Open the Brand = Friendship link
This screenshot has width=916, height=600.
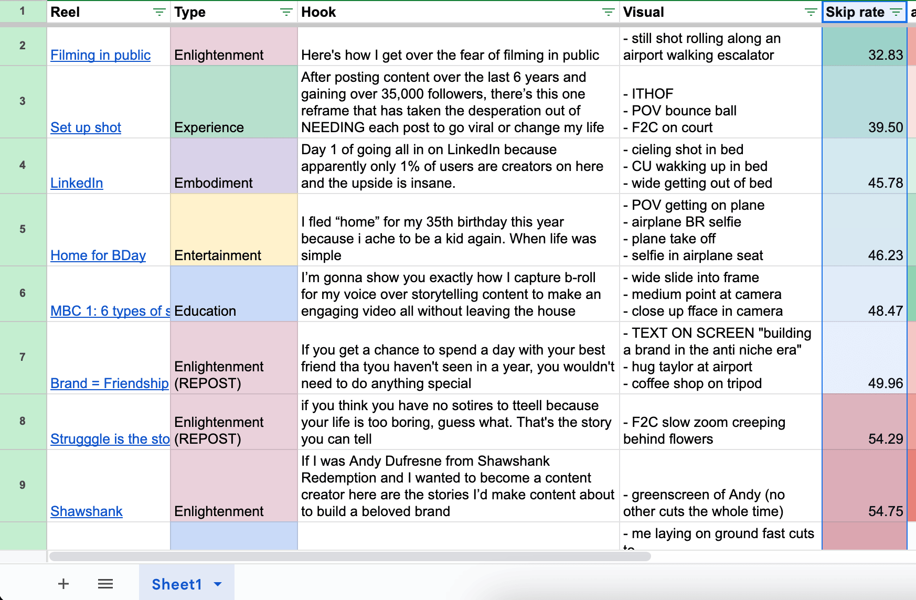(110, 383)
